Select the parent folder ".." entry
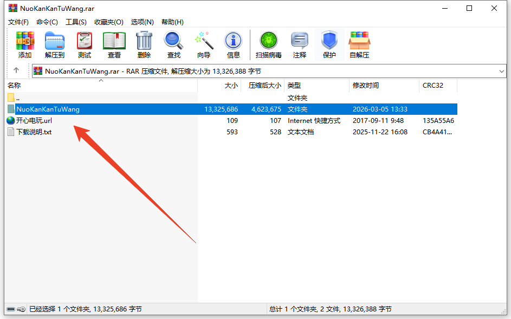511x319 pixels. coord(14,97)
